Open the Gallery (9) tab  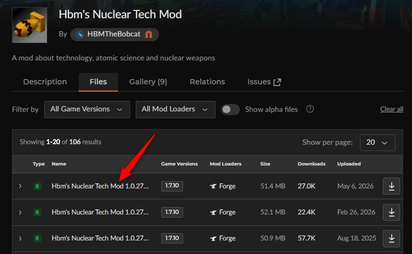[x=148, y=82]
